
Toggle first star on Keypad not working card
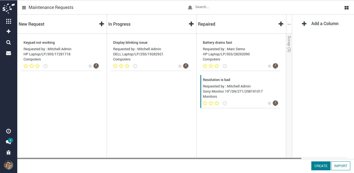26,66
